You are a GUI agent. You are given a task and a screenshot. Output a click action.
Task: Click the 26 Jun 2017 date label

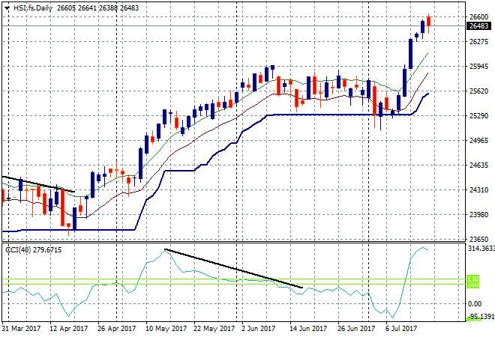pos(356,329)
